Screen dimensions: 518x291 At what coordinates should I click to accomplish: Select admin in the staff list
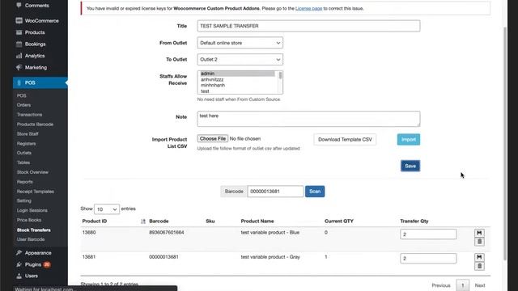(x=237, y=74)
